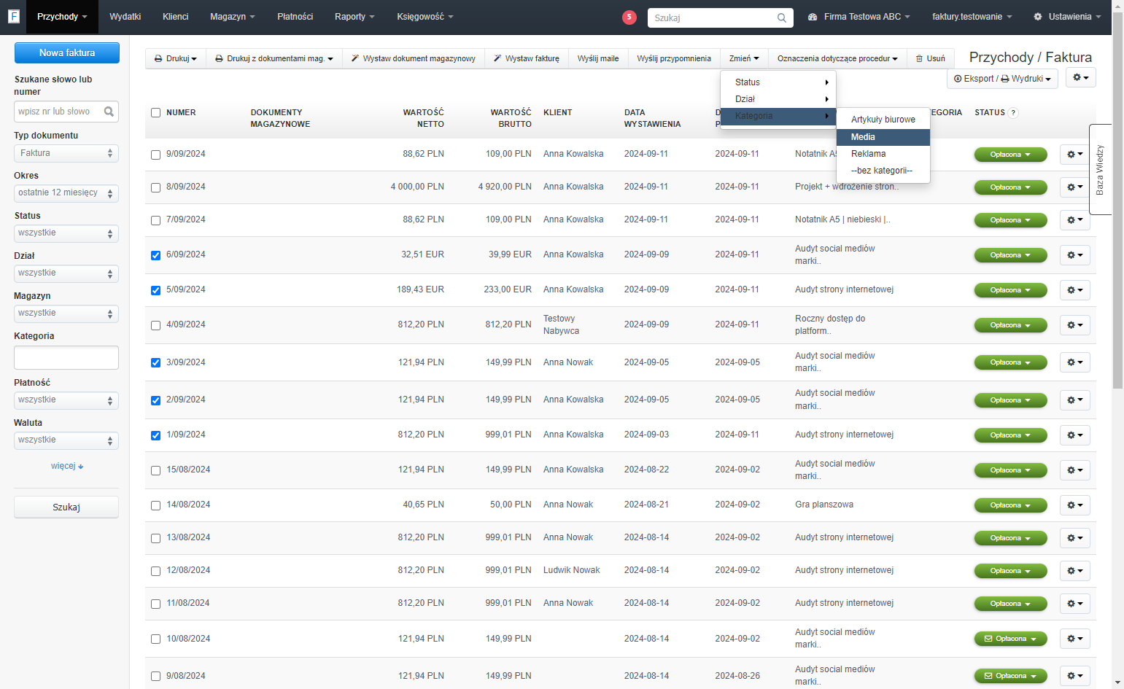1124x689 pixels.
Task: Open gear menu for invoice 12/08/2024
Action: tap(1075, 571)
